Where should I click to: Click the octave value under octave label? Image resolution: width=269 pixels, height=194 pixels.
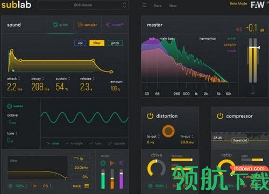pos(12,123)
